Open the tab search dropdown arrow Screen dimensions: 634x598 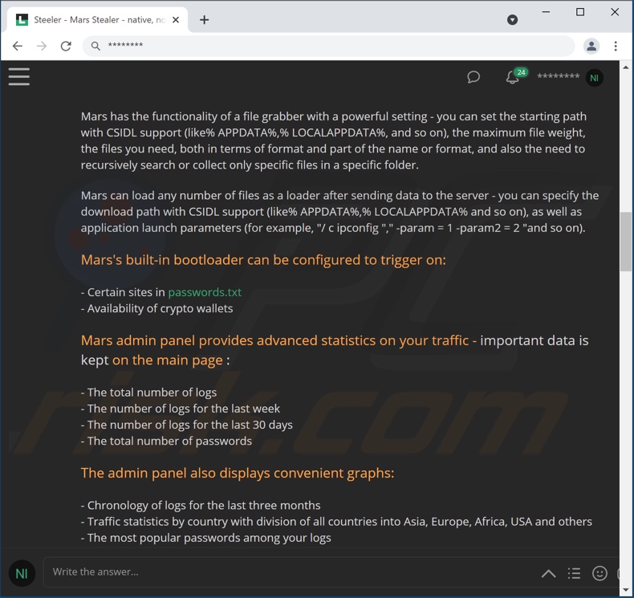[512, 19]
